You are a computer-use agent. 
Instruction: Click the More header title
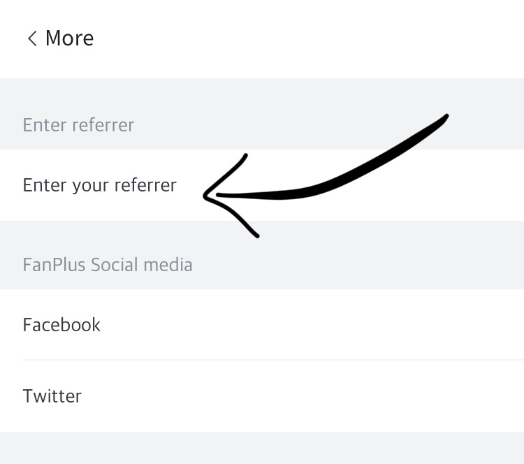(69, 38)
